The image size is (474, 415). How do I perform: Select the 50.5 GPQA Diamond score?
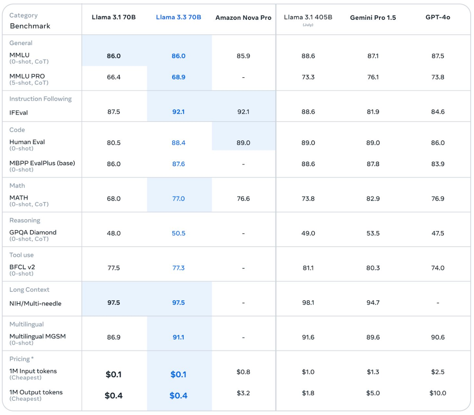click(178, 233)
